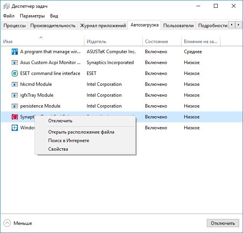The height and width of the screenshot is (233, 243).
Task: Sort by the Влияние на за... column header
Action: pyautogui.click(x=201, y=42)
